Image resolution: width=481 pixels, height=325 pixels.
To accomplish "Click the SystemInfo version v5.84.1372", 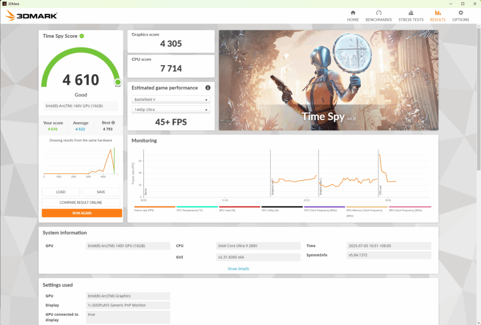I will (389, 255).
